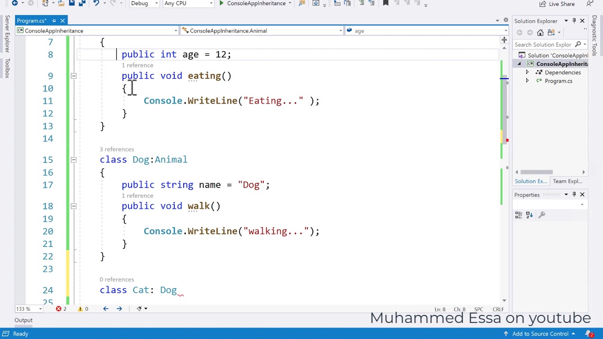The image size is (603, 339).
Task: Close the Properties panel
Action: 582,194
